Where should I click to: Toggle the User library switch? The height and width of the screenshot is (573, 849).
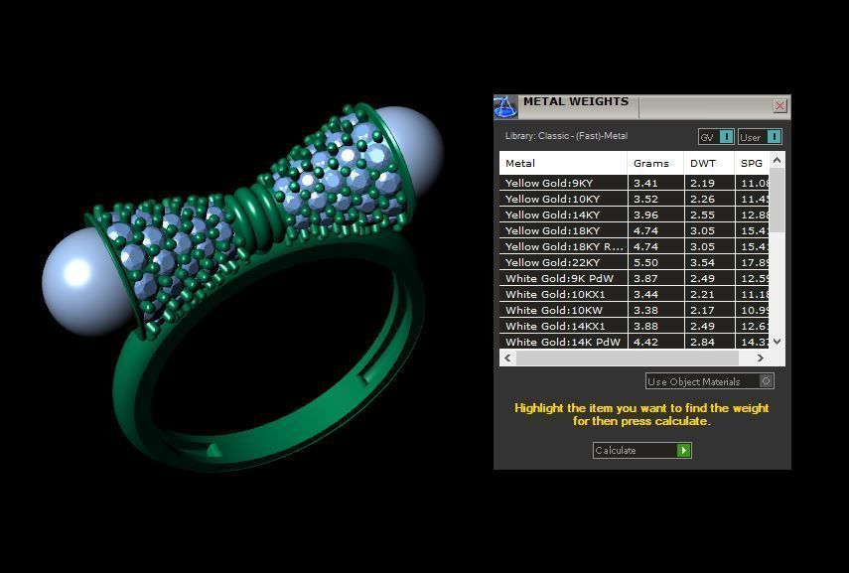(x=760, y=137)
